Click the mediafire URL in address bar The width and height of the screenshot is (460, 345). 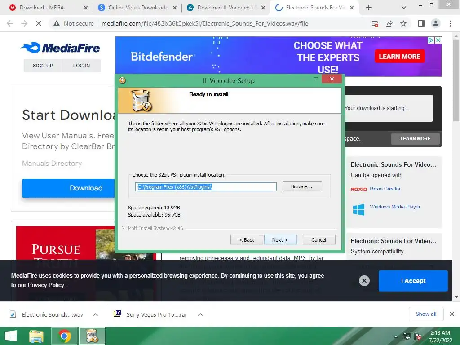coord(205,23)
